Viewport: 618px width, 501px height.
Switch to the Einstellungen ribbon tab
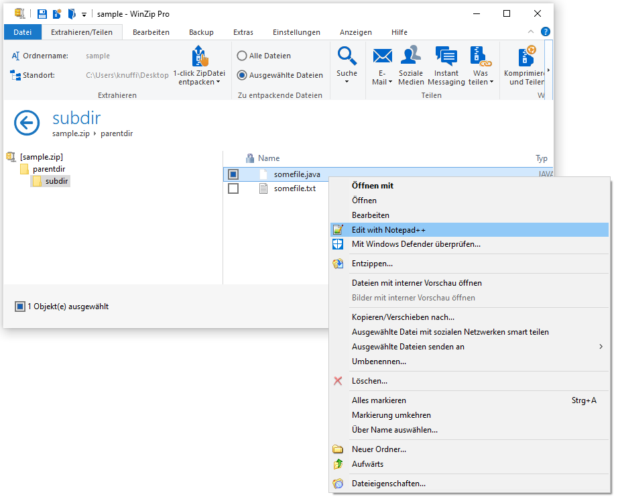[x=296, y=32]
